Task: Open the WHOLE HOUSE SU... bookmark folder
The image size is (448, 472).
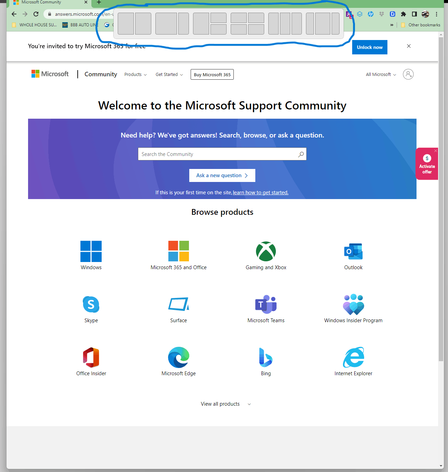Action: (x=35, y=25)
